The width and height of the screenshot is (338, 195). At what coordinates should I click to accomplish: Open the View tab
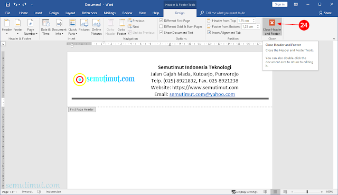142,13
